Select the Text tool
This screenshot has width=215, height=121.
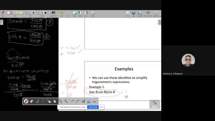click(83, 101)
